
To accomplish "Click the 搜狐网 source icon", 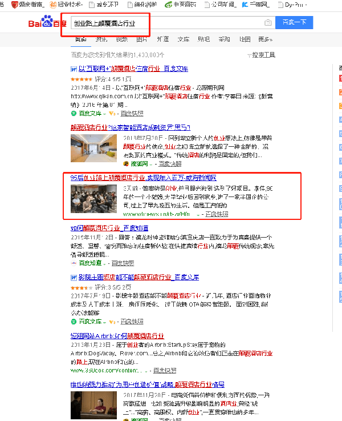I will 126,164.
